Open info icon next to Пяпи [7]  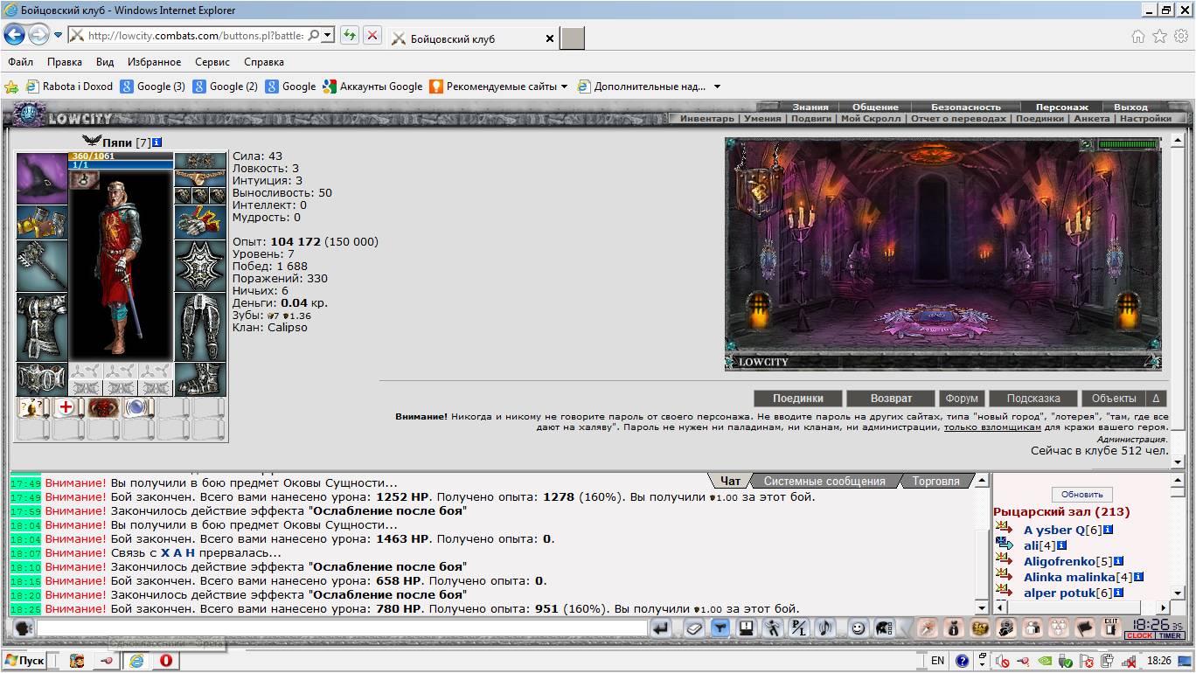156,142
